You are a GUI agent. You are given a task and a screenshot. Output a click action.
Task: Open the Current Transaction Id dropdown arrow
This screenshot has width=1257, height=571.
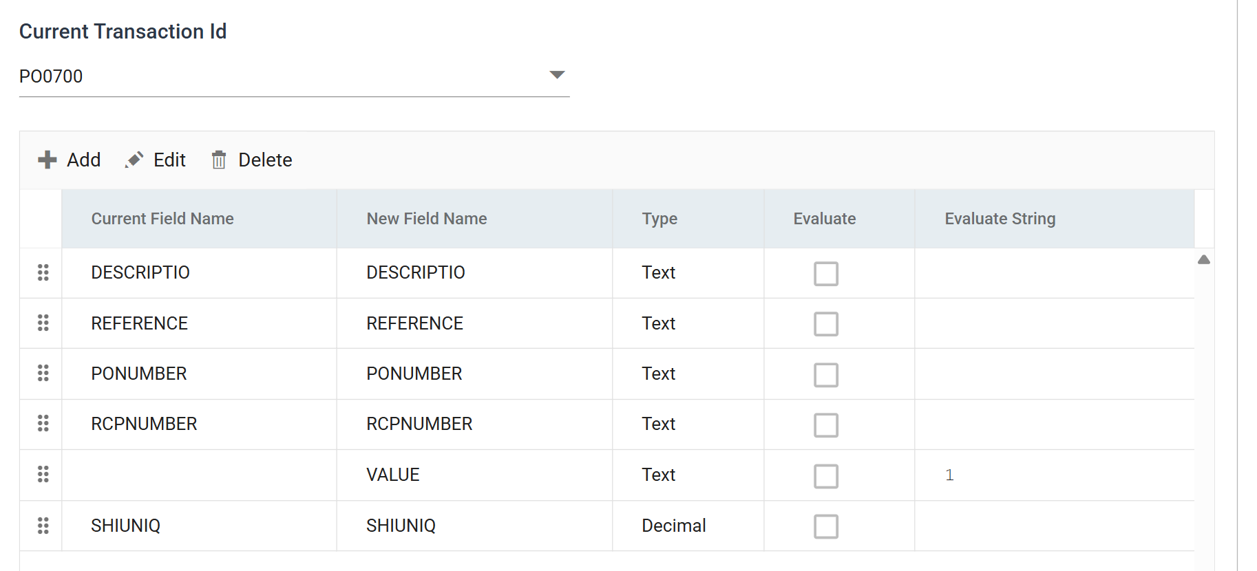(557, 74)
